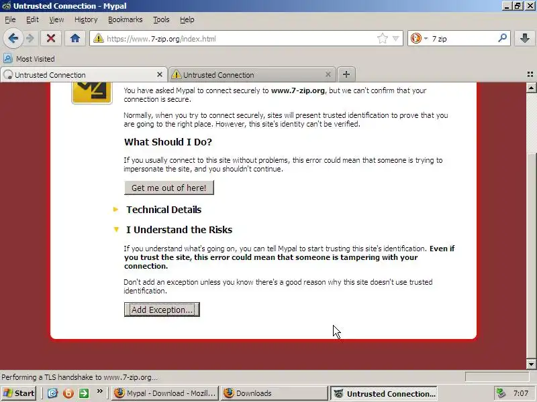Open the Help menu

pyautogui.click(x=187, y=19)
